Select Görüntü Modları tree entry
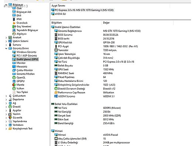 click(25, 74)
